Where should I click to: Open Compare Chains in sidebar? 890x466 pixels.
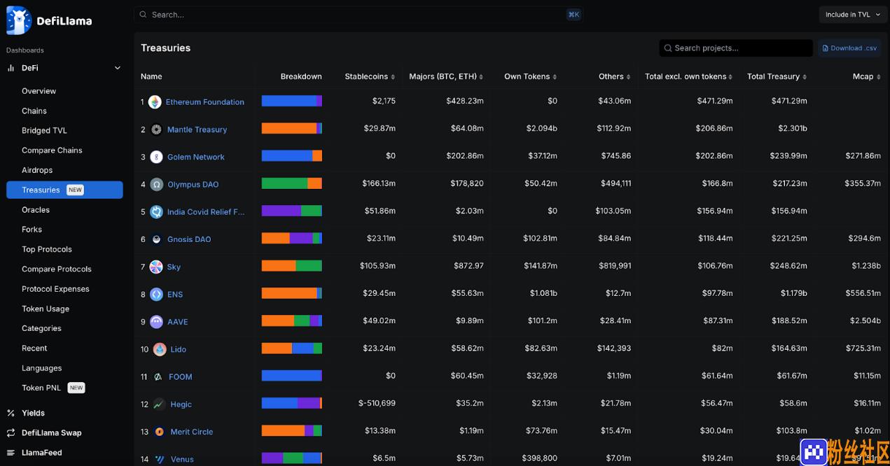(52, 150)
